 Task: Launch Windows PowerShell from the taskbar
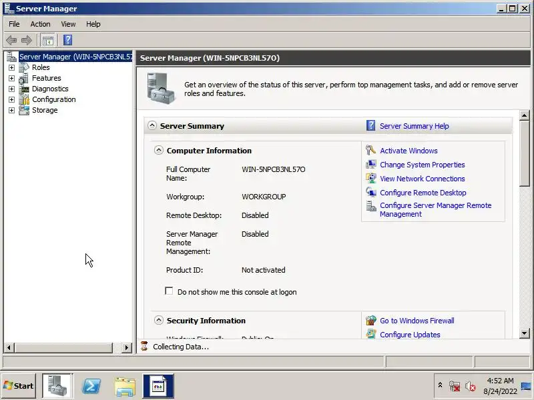click(91, 386)
